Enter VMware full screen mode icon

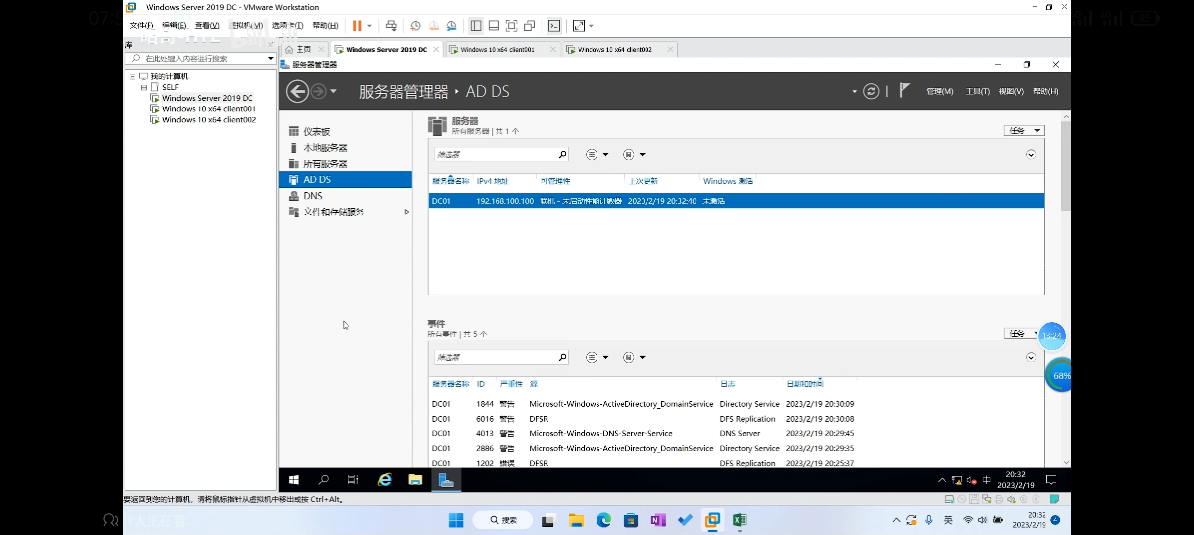511,26
